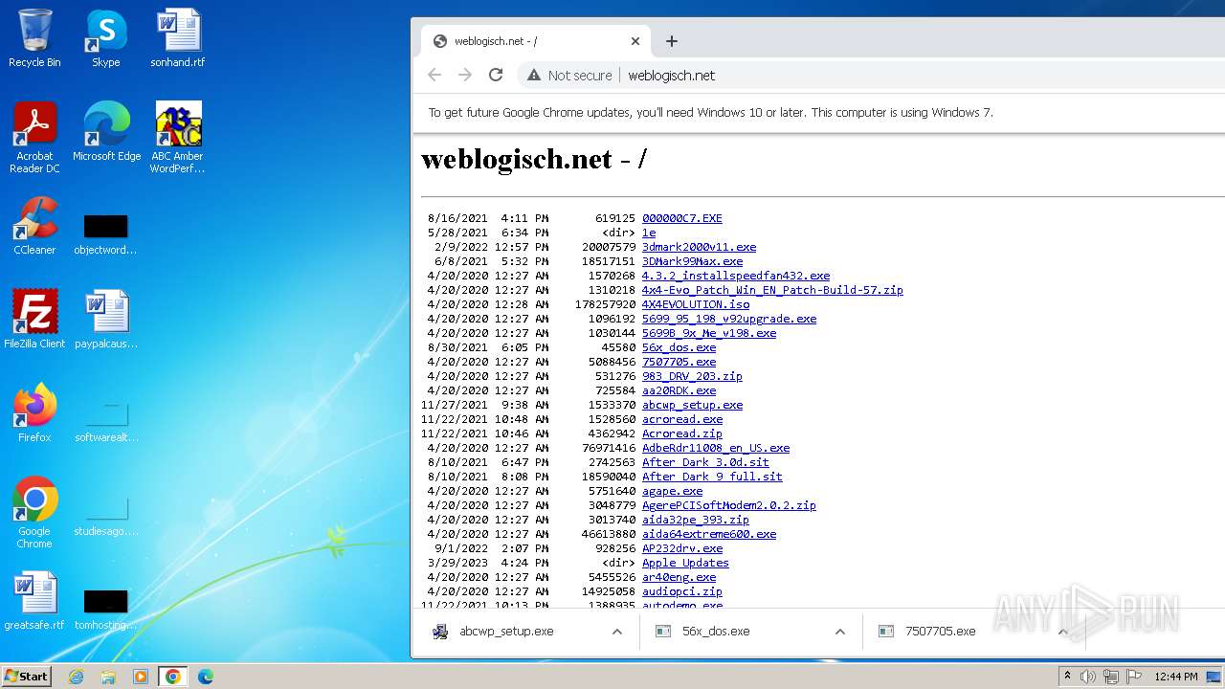1225x689 pixels.
Task: Click the agape.exe link
Action: point(672,491)
